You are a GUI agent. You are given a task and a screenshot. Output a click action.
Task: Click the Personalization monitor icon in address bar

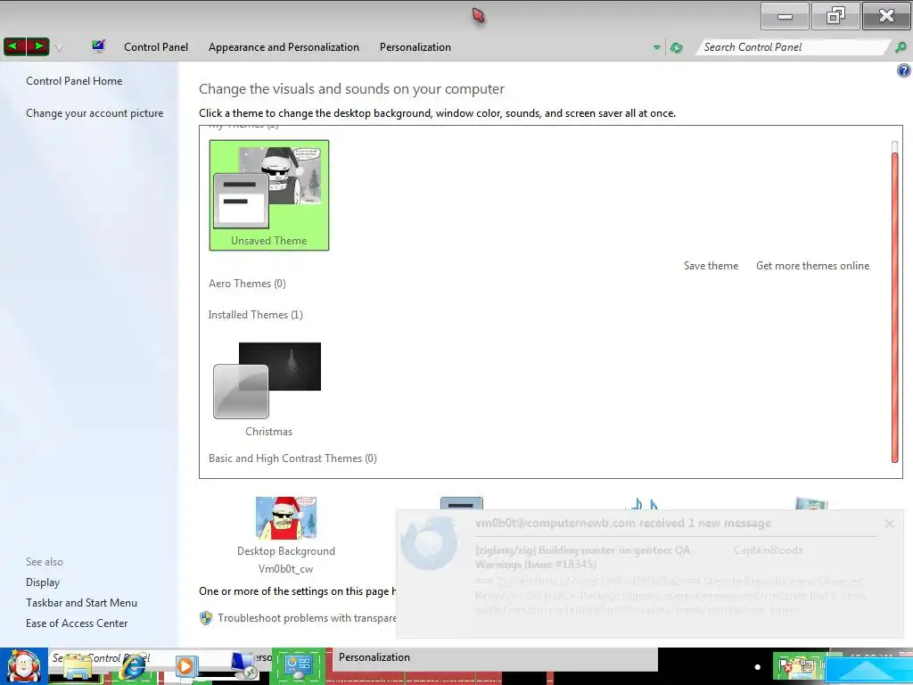(98, 46)
